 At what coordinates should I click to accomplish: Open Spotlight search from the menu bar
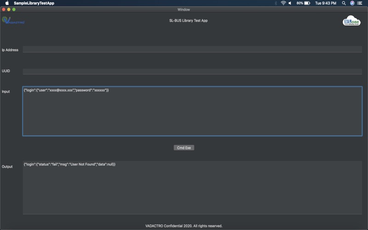[344, 3]
